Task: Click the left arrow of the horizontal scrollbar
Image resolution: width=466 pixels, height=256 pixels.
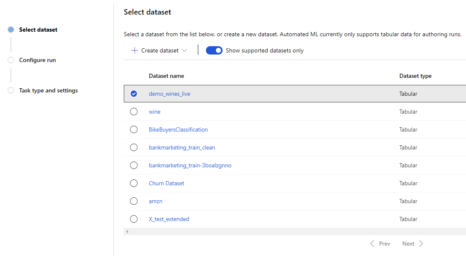Action: (127, 231)
